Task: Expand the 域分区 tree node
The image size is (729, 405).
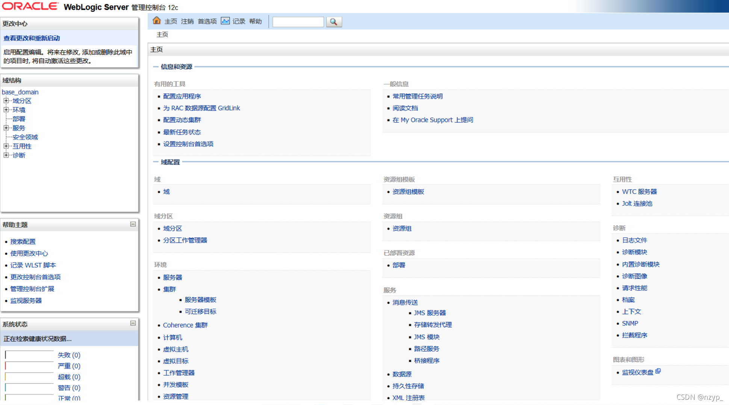Action: 6,101
